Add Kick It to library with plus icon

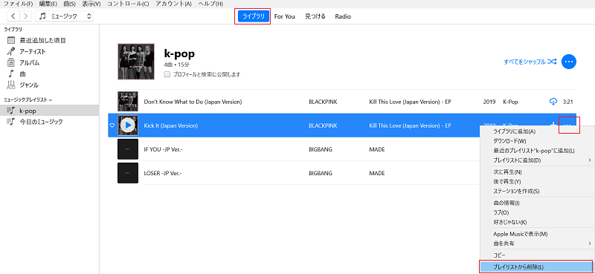tap(553, 124)
